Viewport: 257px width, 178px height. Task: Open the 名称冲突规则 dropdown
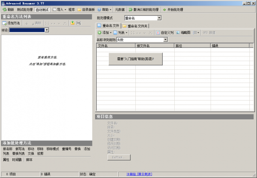[x=142, y=40]
